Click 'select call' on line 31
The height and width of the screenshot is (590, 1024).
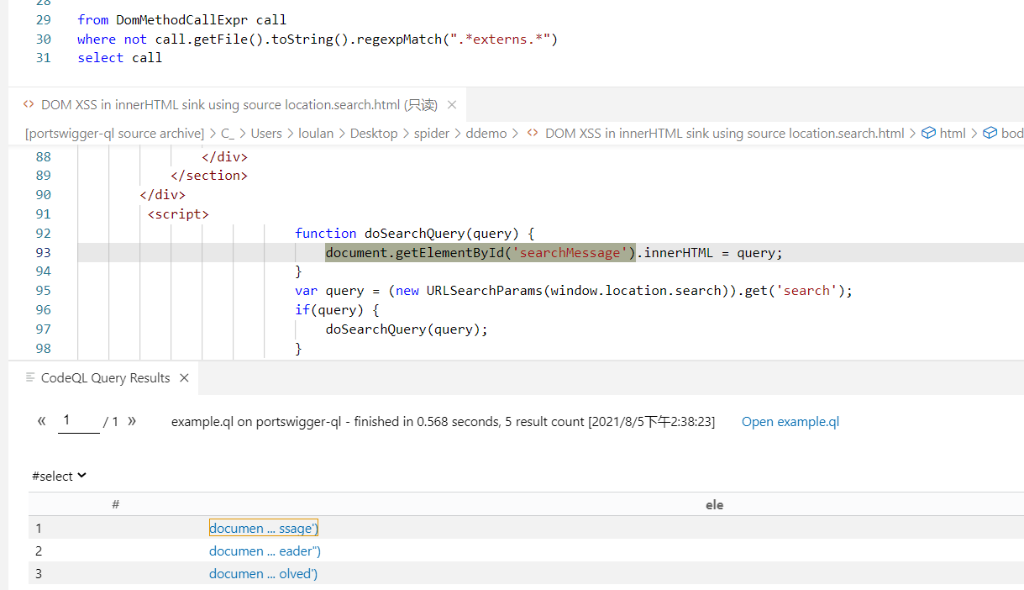(x=119, y=58)
